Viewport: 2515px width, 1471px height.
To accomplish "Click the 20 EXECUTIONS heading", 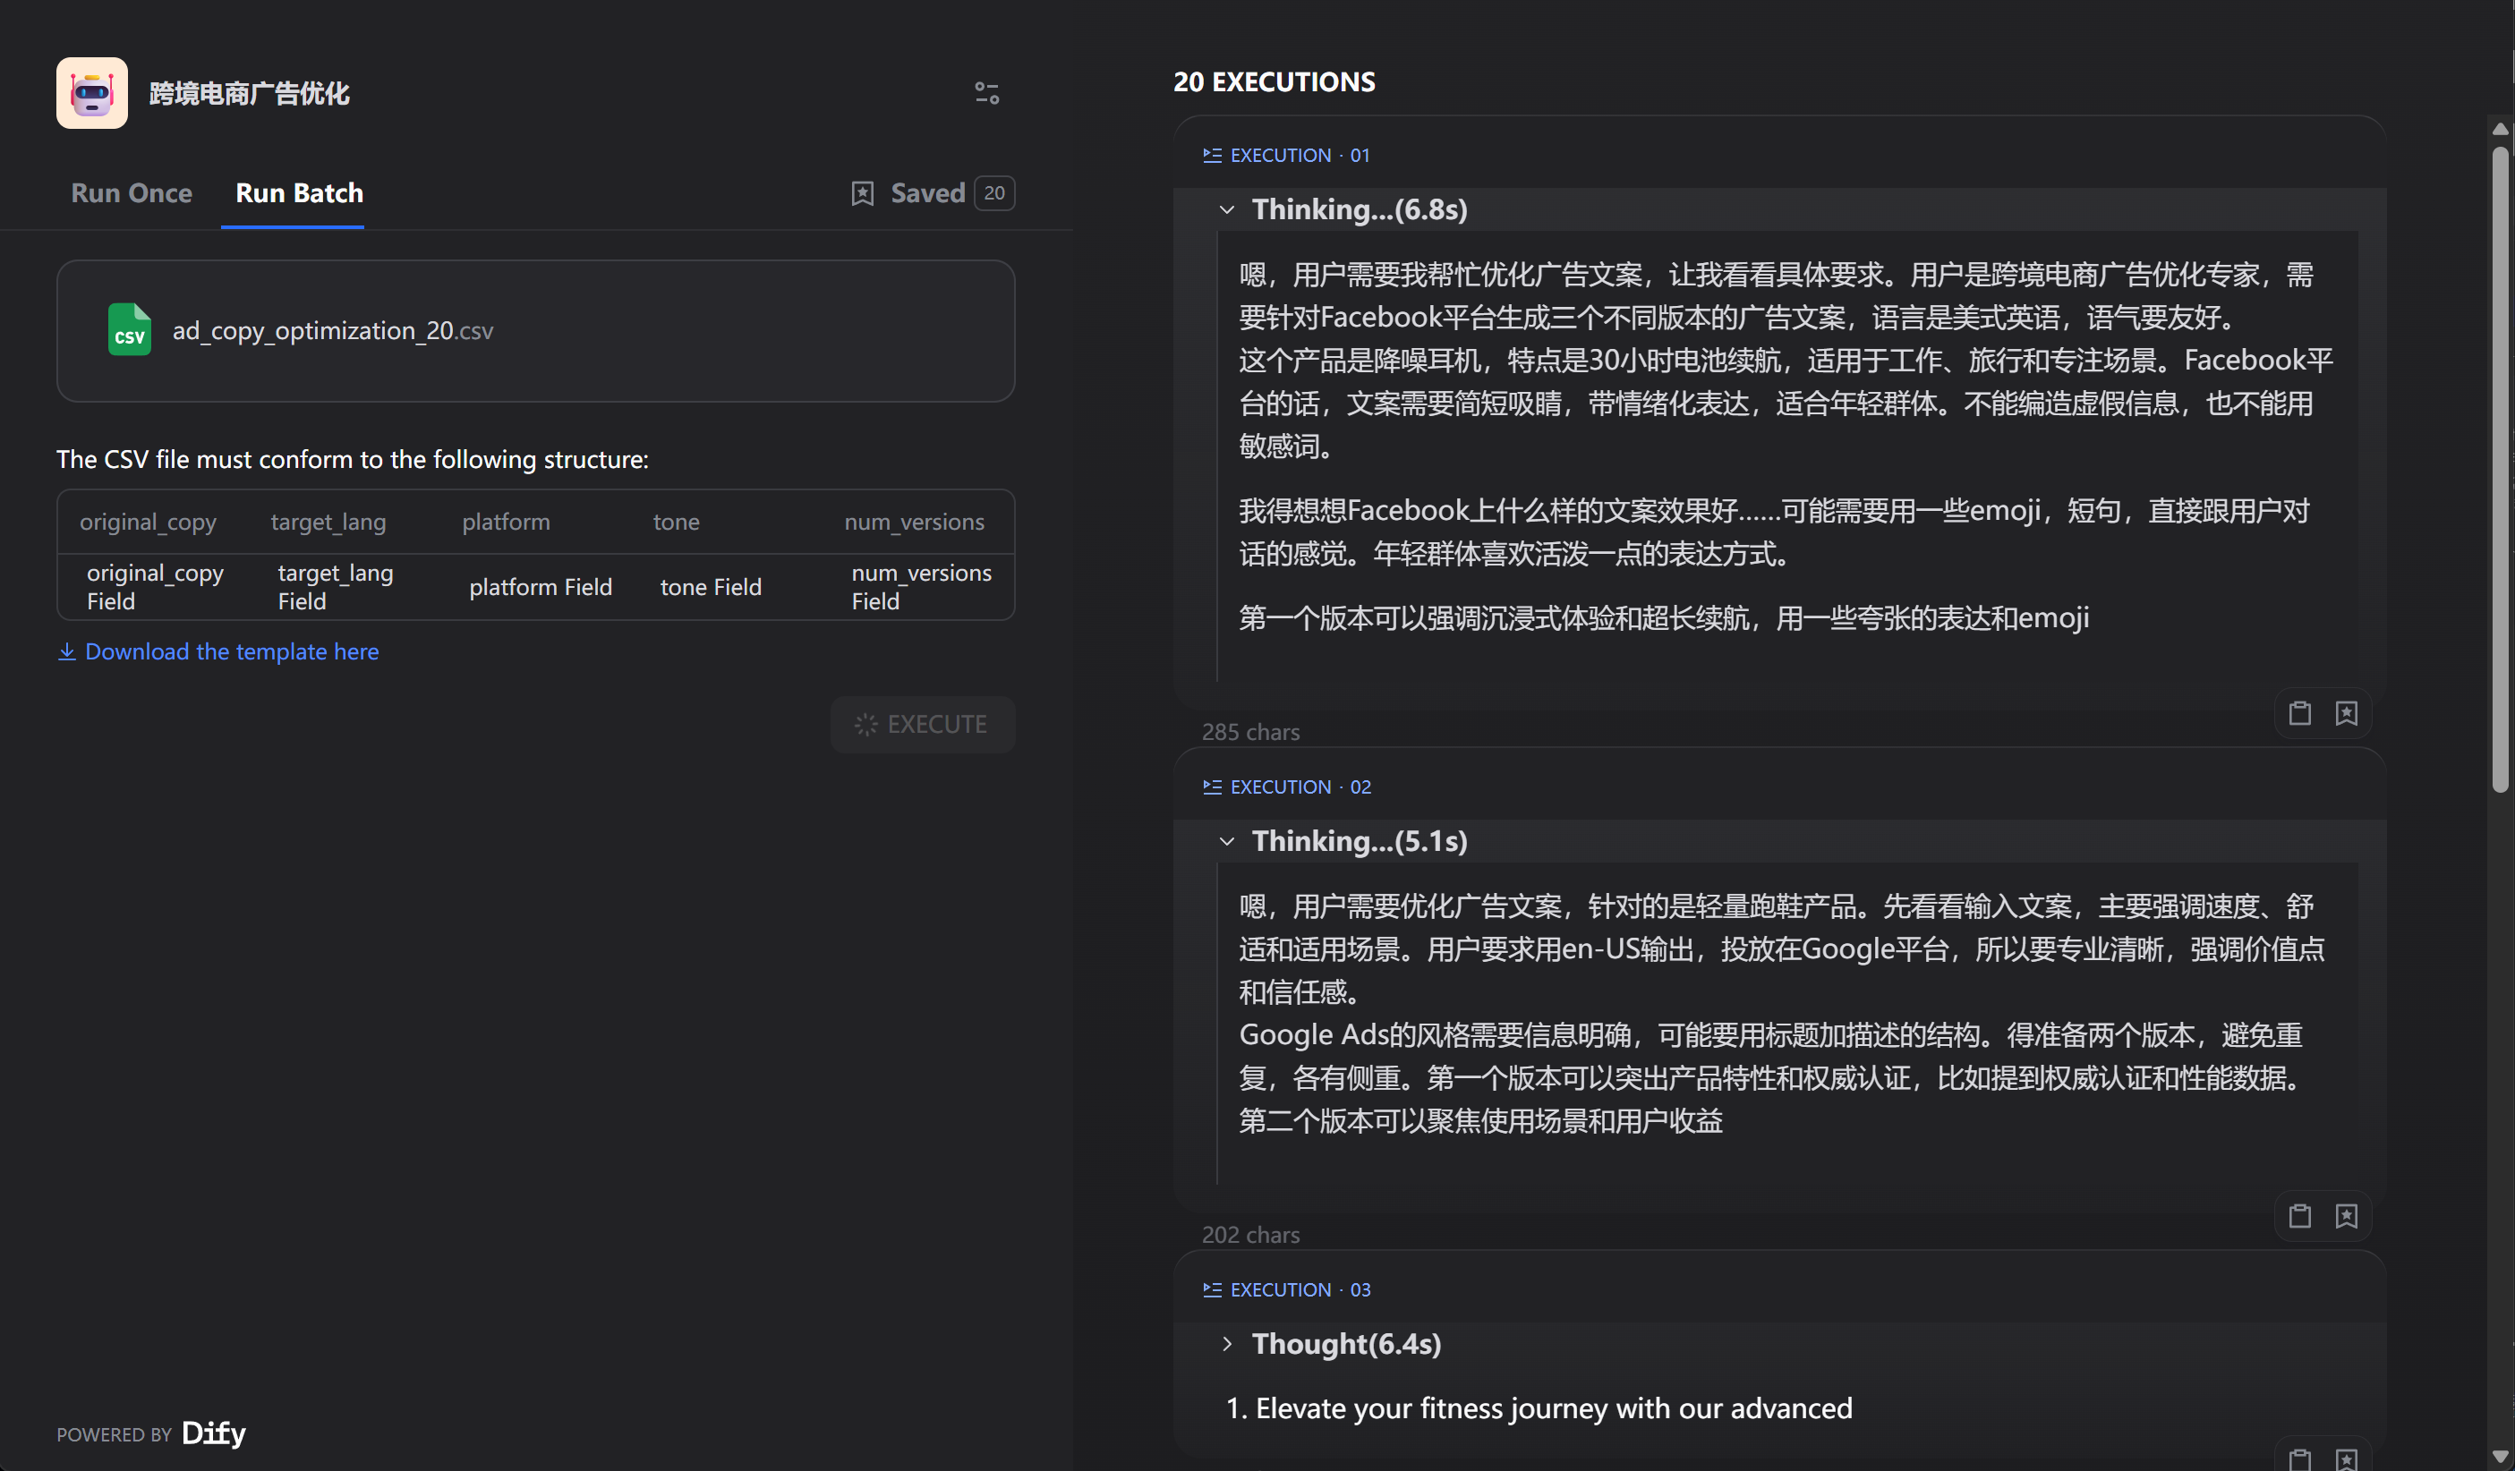I will click(1275, 83).
